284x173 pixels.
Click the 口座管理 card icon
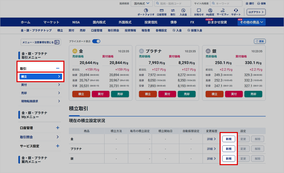coord(162,10)
